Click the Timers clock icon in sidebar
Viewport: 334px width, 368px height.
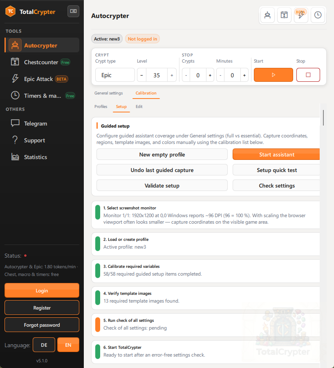15,96
